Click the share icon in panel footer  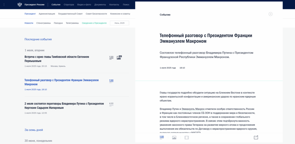pos(256,137)
